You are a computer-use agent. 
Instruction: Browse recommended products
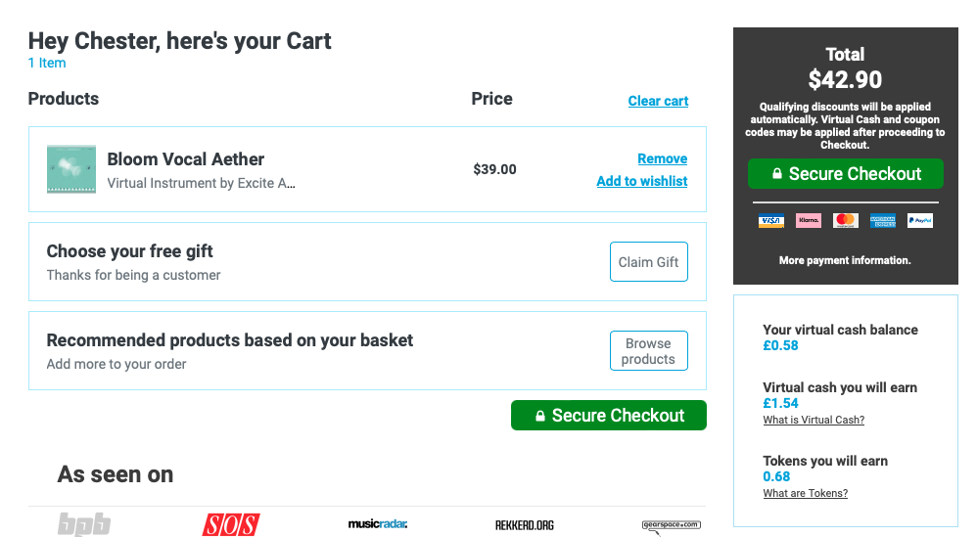click(x=649, y=351)
